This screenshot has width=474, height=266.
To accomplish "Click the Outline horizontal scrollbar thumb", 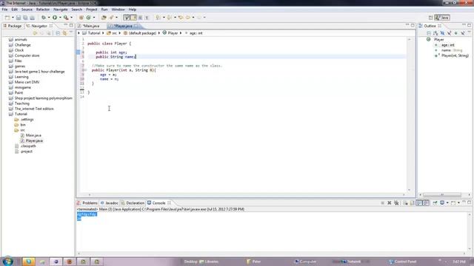I will 442,195.
